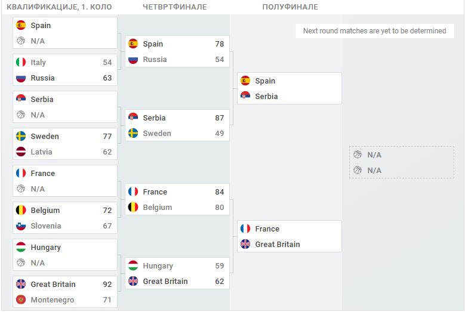Open the Great Britain vs Montenegro match
Viewport: 465px width, 312px height.
[65, 292]
